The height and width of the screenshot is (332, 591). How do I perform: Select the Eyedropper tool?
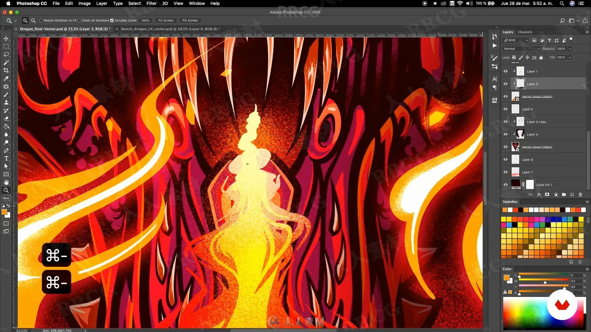[6, 78]
